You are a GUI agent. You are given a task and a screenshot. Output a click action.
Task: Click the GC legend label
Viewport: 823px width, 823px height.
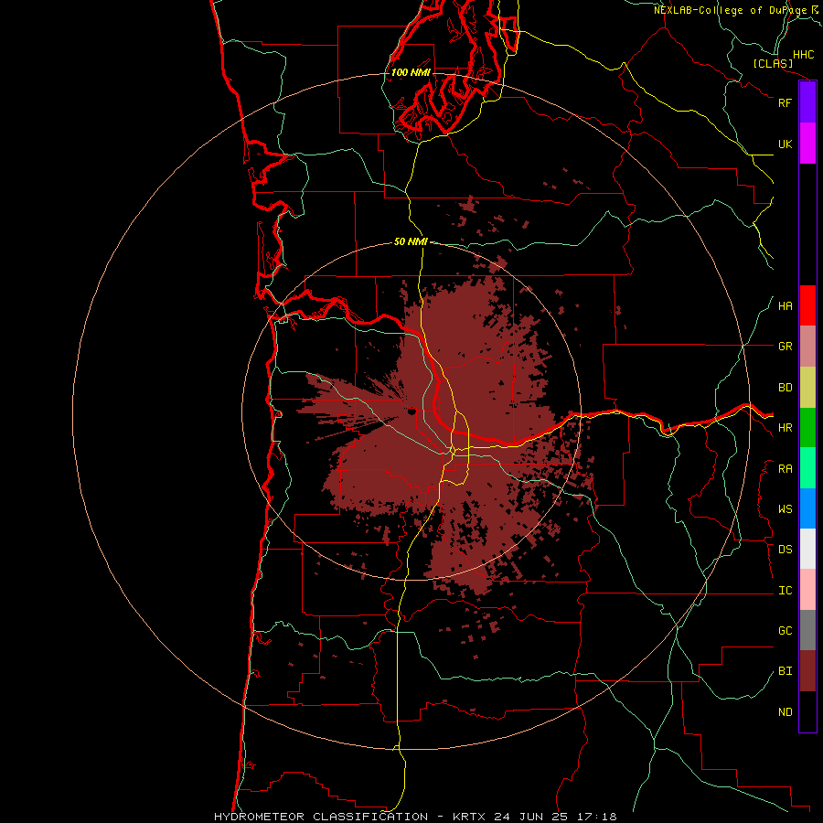click(785, 631)
